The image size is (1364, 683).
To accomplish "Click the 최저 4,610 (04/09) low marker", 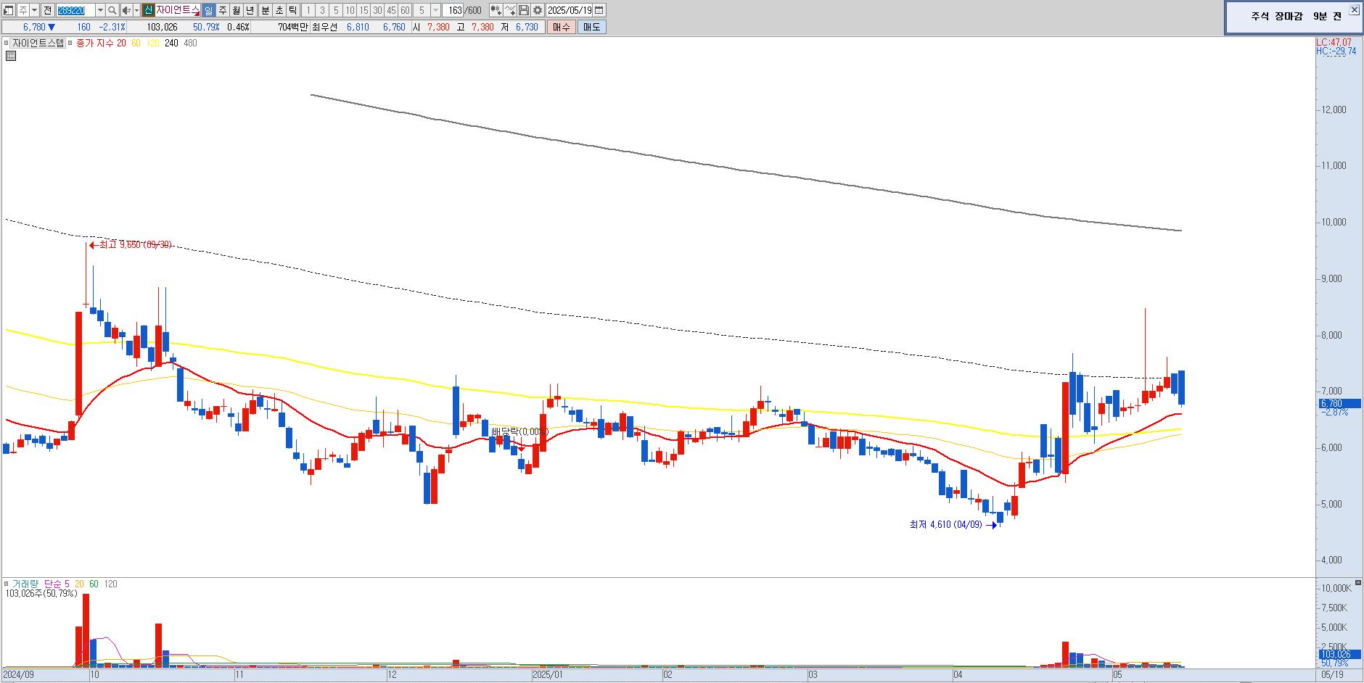I will 952,524.
